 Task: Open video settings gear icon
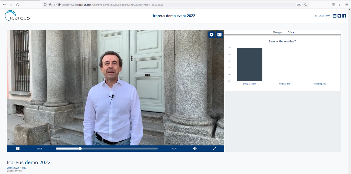point(211,35)
